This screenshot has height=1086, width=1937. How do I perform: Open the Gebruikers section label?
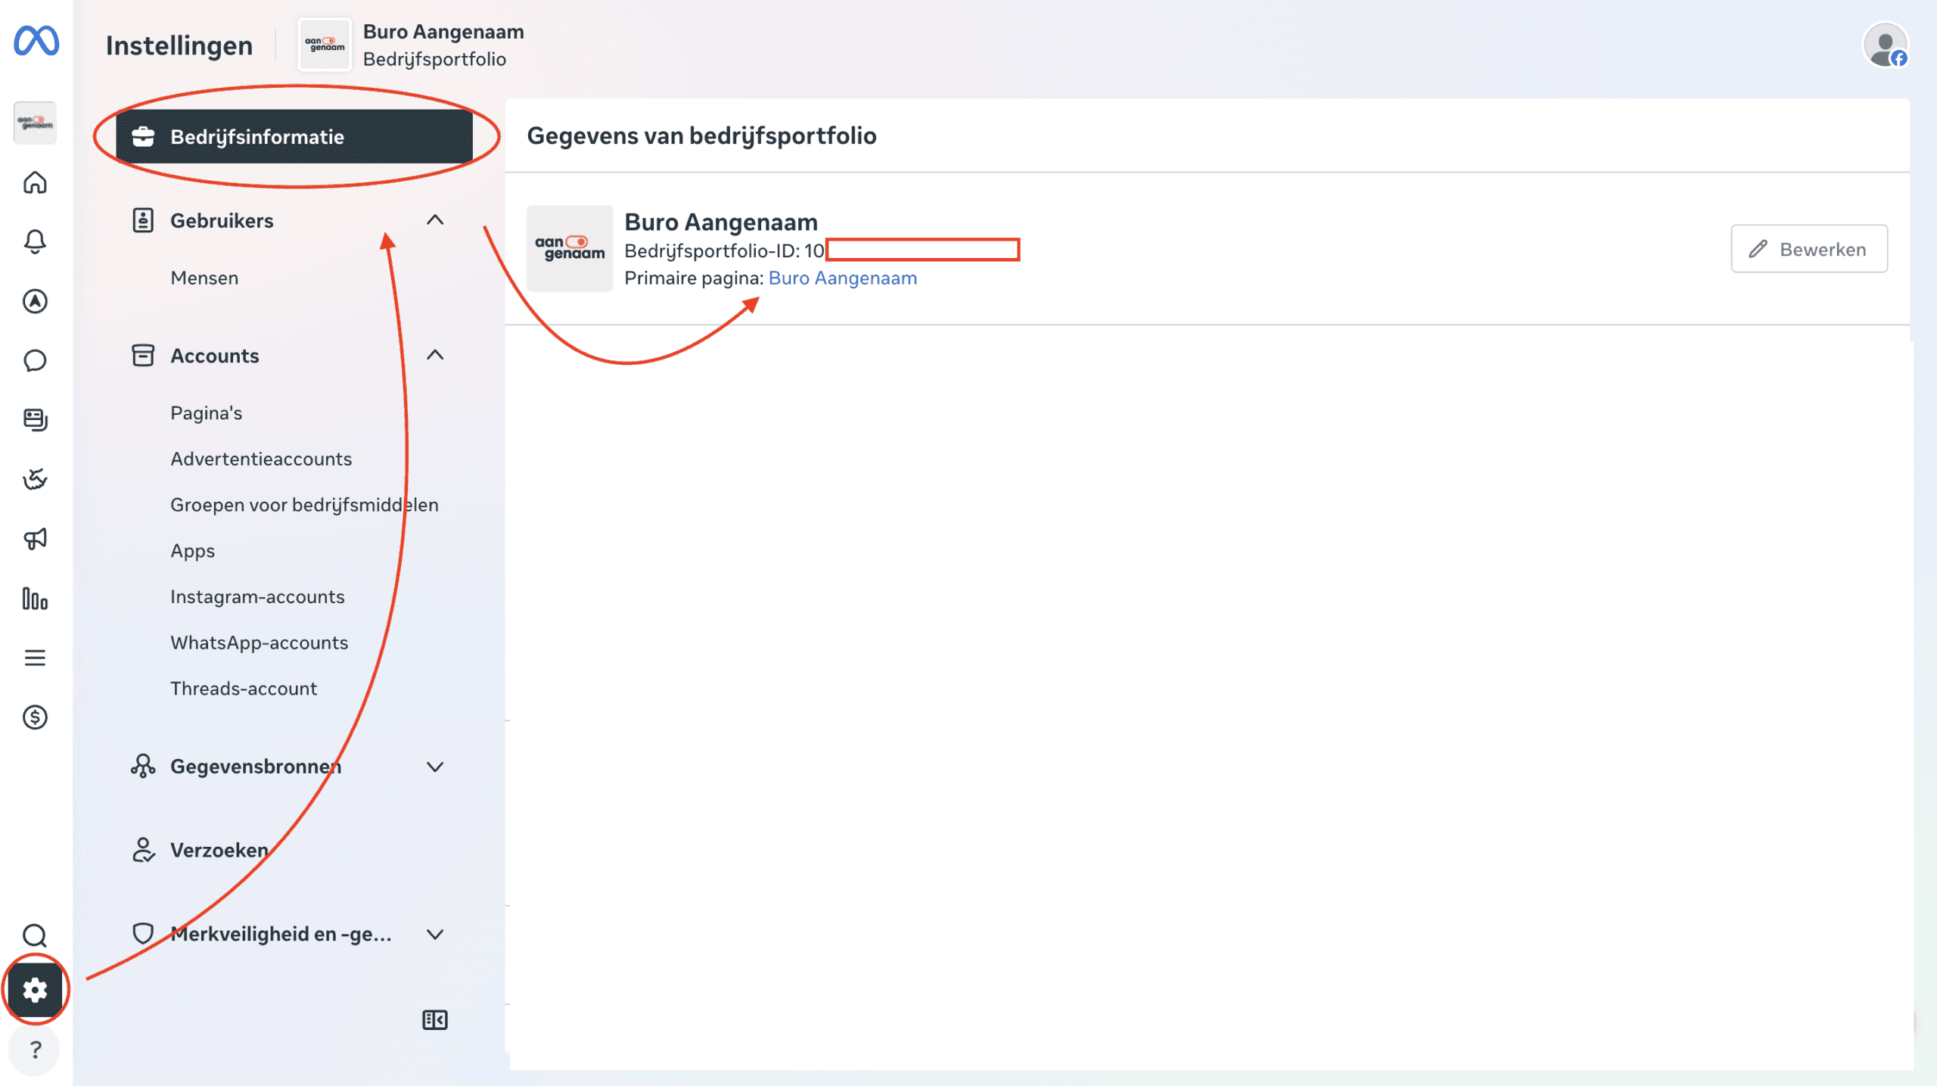coord(222,220)
